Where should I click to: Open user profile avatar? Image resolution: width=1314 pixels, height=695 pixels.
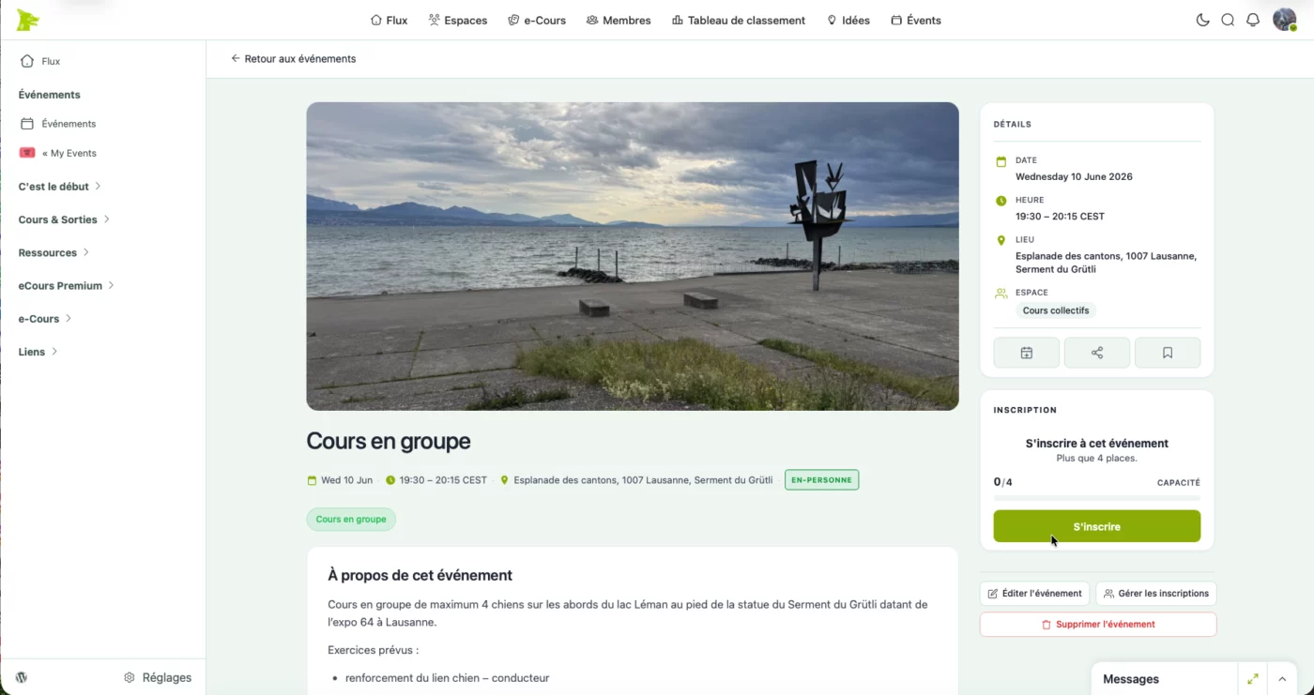coord(1284,20)
